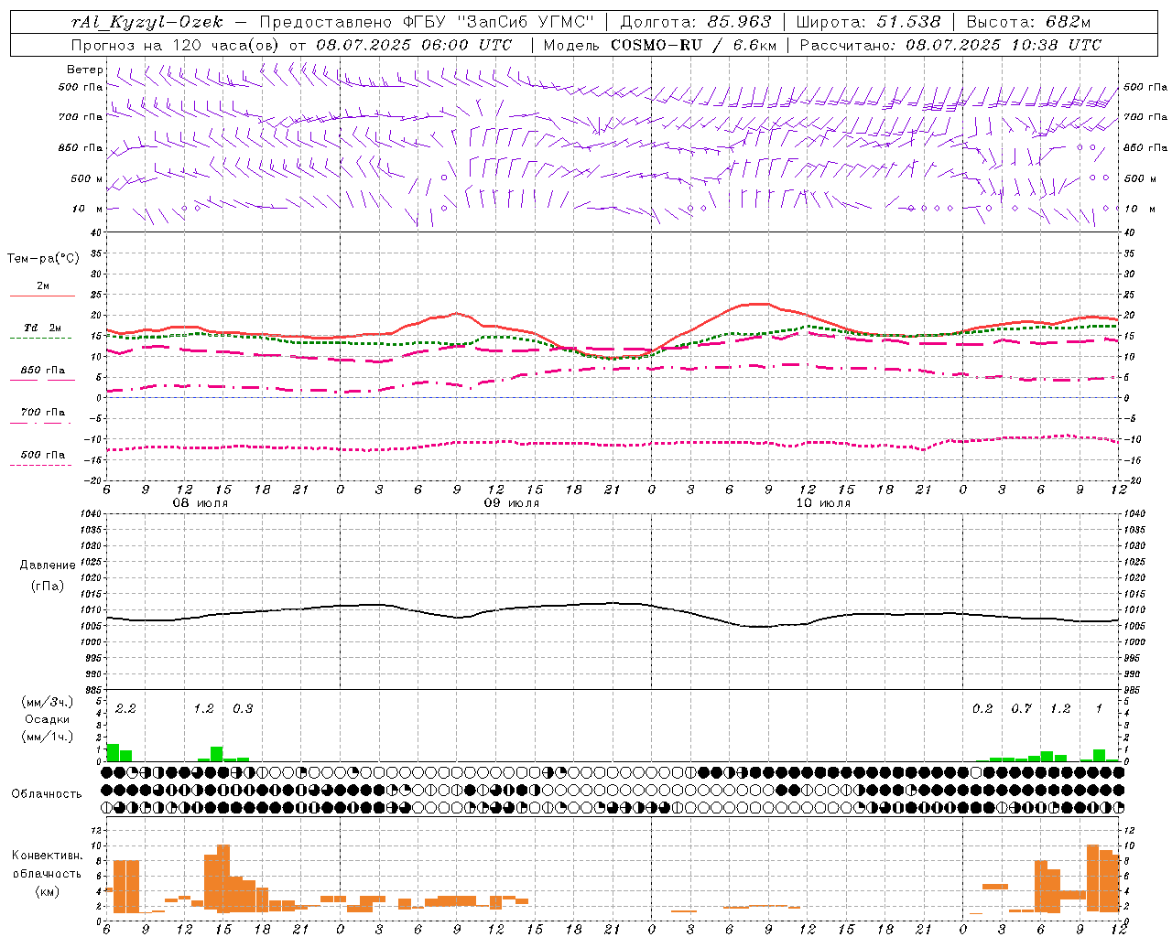Click the Рассчитано: 08.07.2025 10:38 UTC text
This screenshot has width=1172, height=937.
tap(950, 45)
